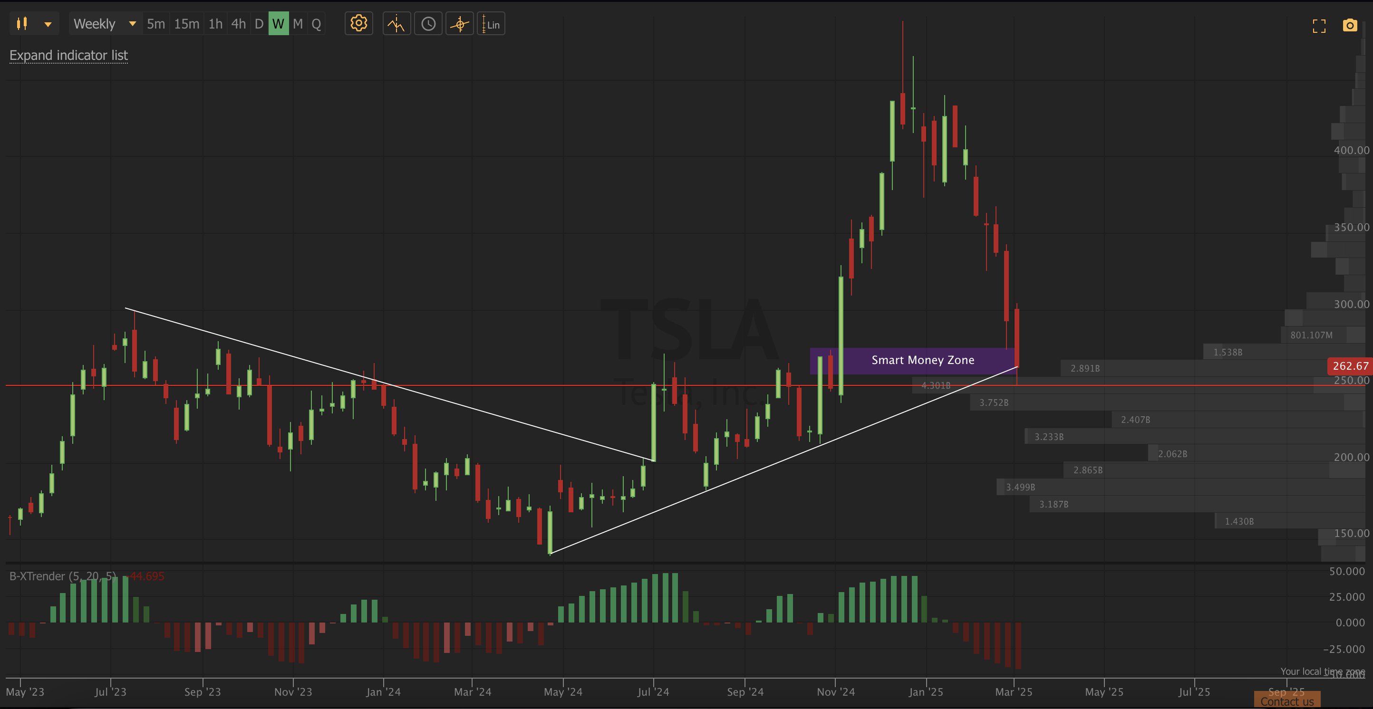Screen dimensions: 1373x709
Task: Open the Contact us button
Action: pos(1287,700)
